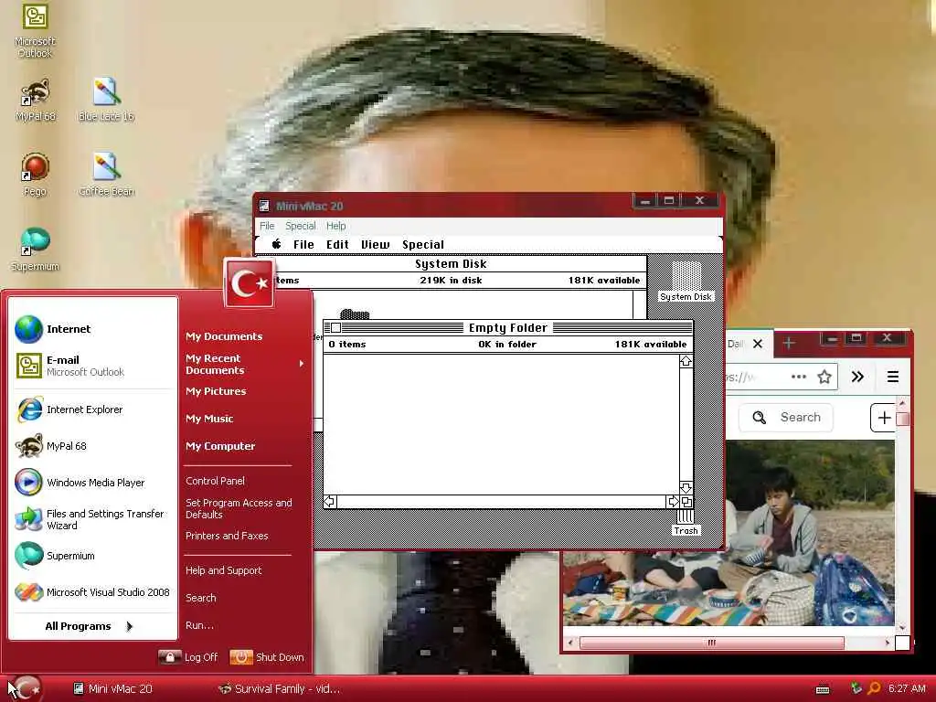Open My Pictures
Screen dimensions: 936x702
point(216,391)
